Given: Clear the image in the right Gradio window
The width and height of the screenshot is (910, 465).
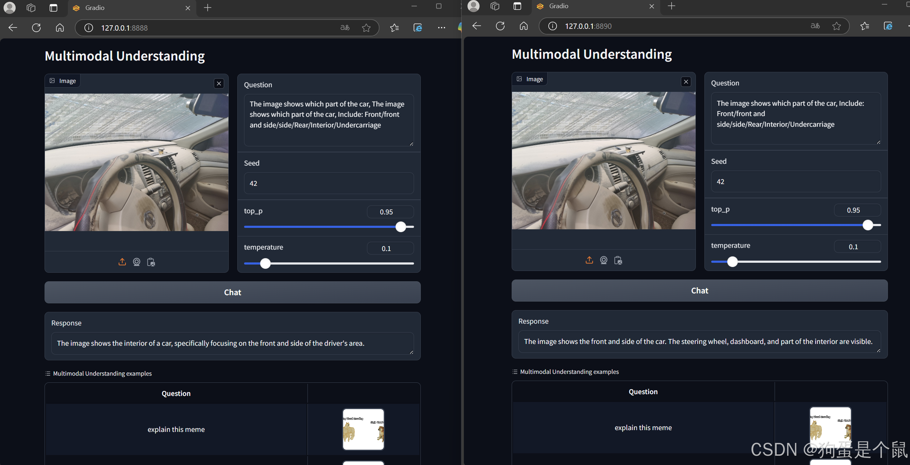Looking at the screenshot, I should [x=686, y=82].
